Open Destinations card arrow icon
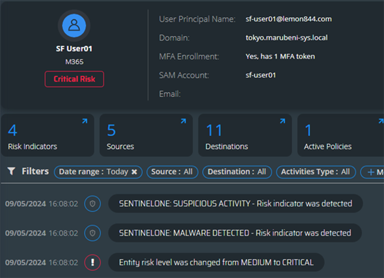Screen dimensions: 384x278 (282, 121)
